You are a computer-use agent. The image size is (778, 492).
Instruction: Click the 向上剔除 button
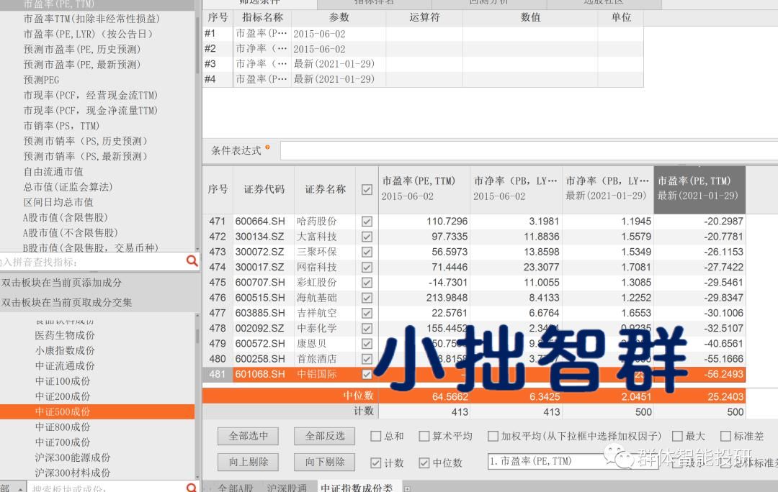248,462
